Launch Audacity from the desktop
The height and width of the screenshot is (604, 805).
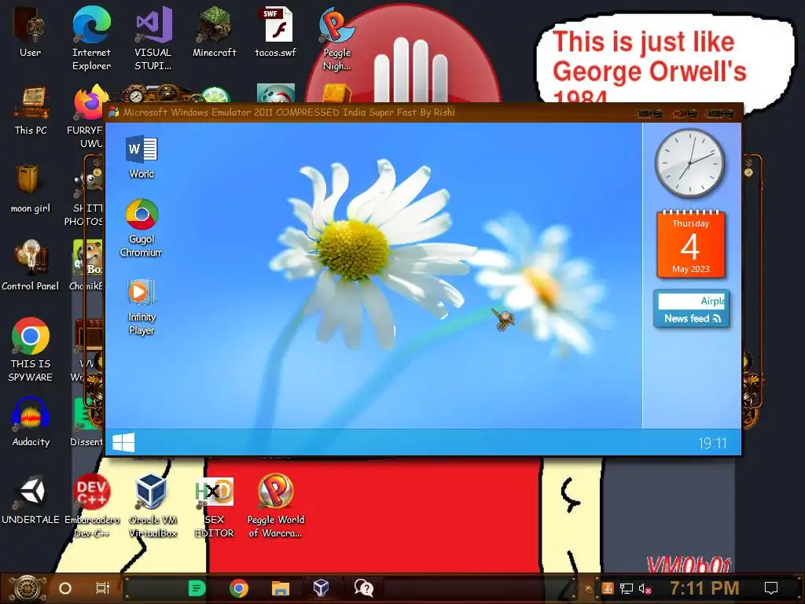[31, 422]
